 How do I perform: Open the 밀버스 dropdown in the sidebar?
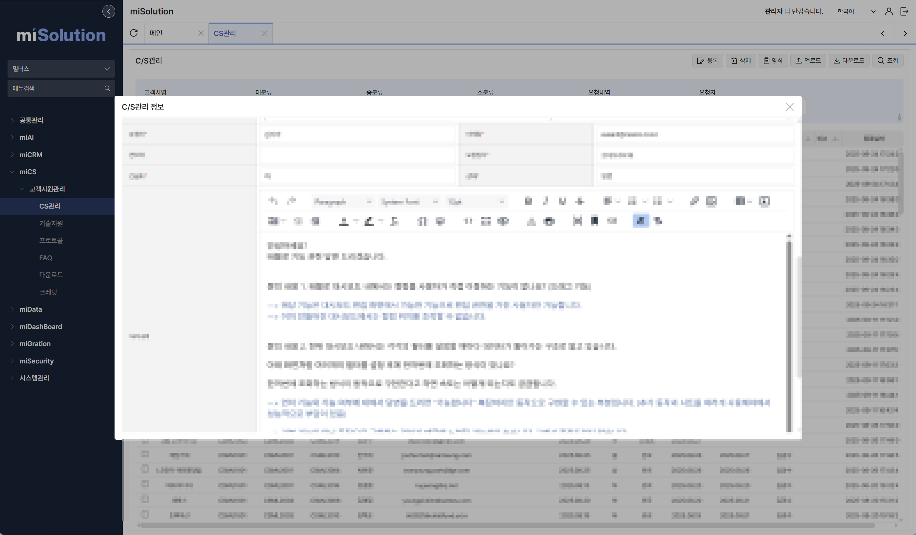tap(61, 69)
